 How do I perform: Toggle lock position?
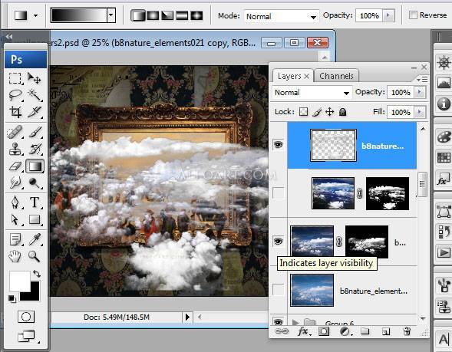330,112
